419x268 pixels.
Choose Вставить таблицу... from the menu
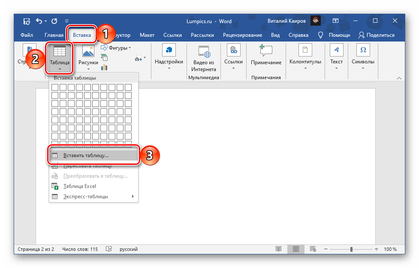tap(86, 155)
